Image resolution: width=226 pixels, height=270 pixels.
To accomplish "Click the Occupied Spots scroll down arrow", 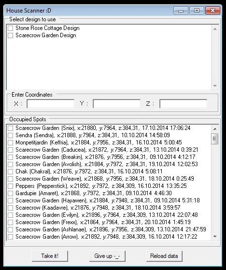I will pos(215,237).
